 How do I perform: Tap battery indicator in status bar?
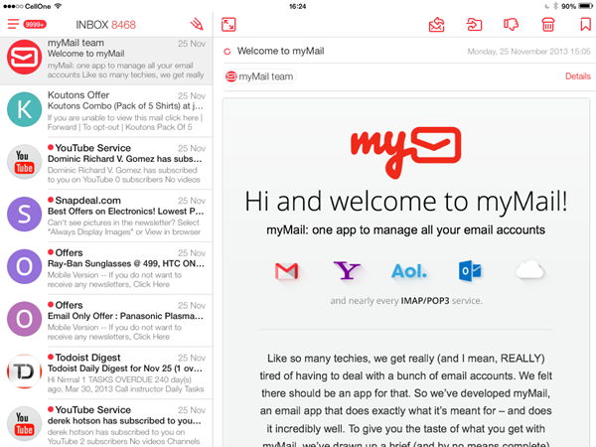tap(585, 6)
